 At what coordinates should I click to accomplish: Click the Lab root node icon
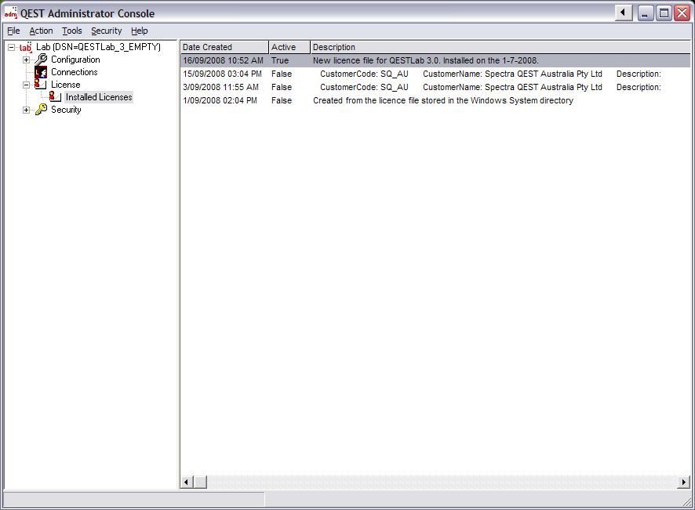[26, 48]
